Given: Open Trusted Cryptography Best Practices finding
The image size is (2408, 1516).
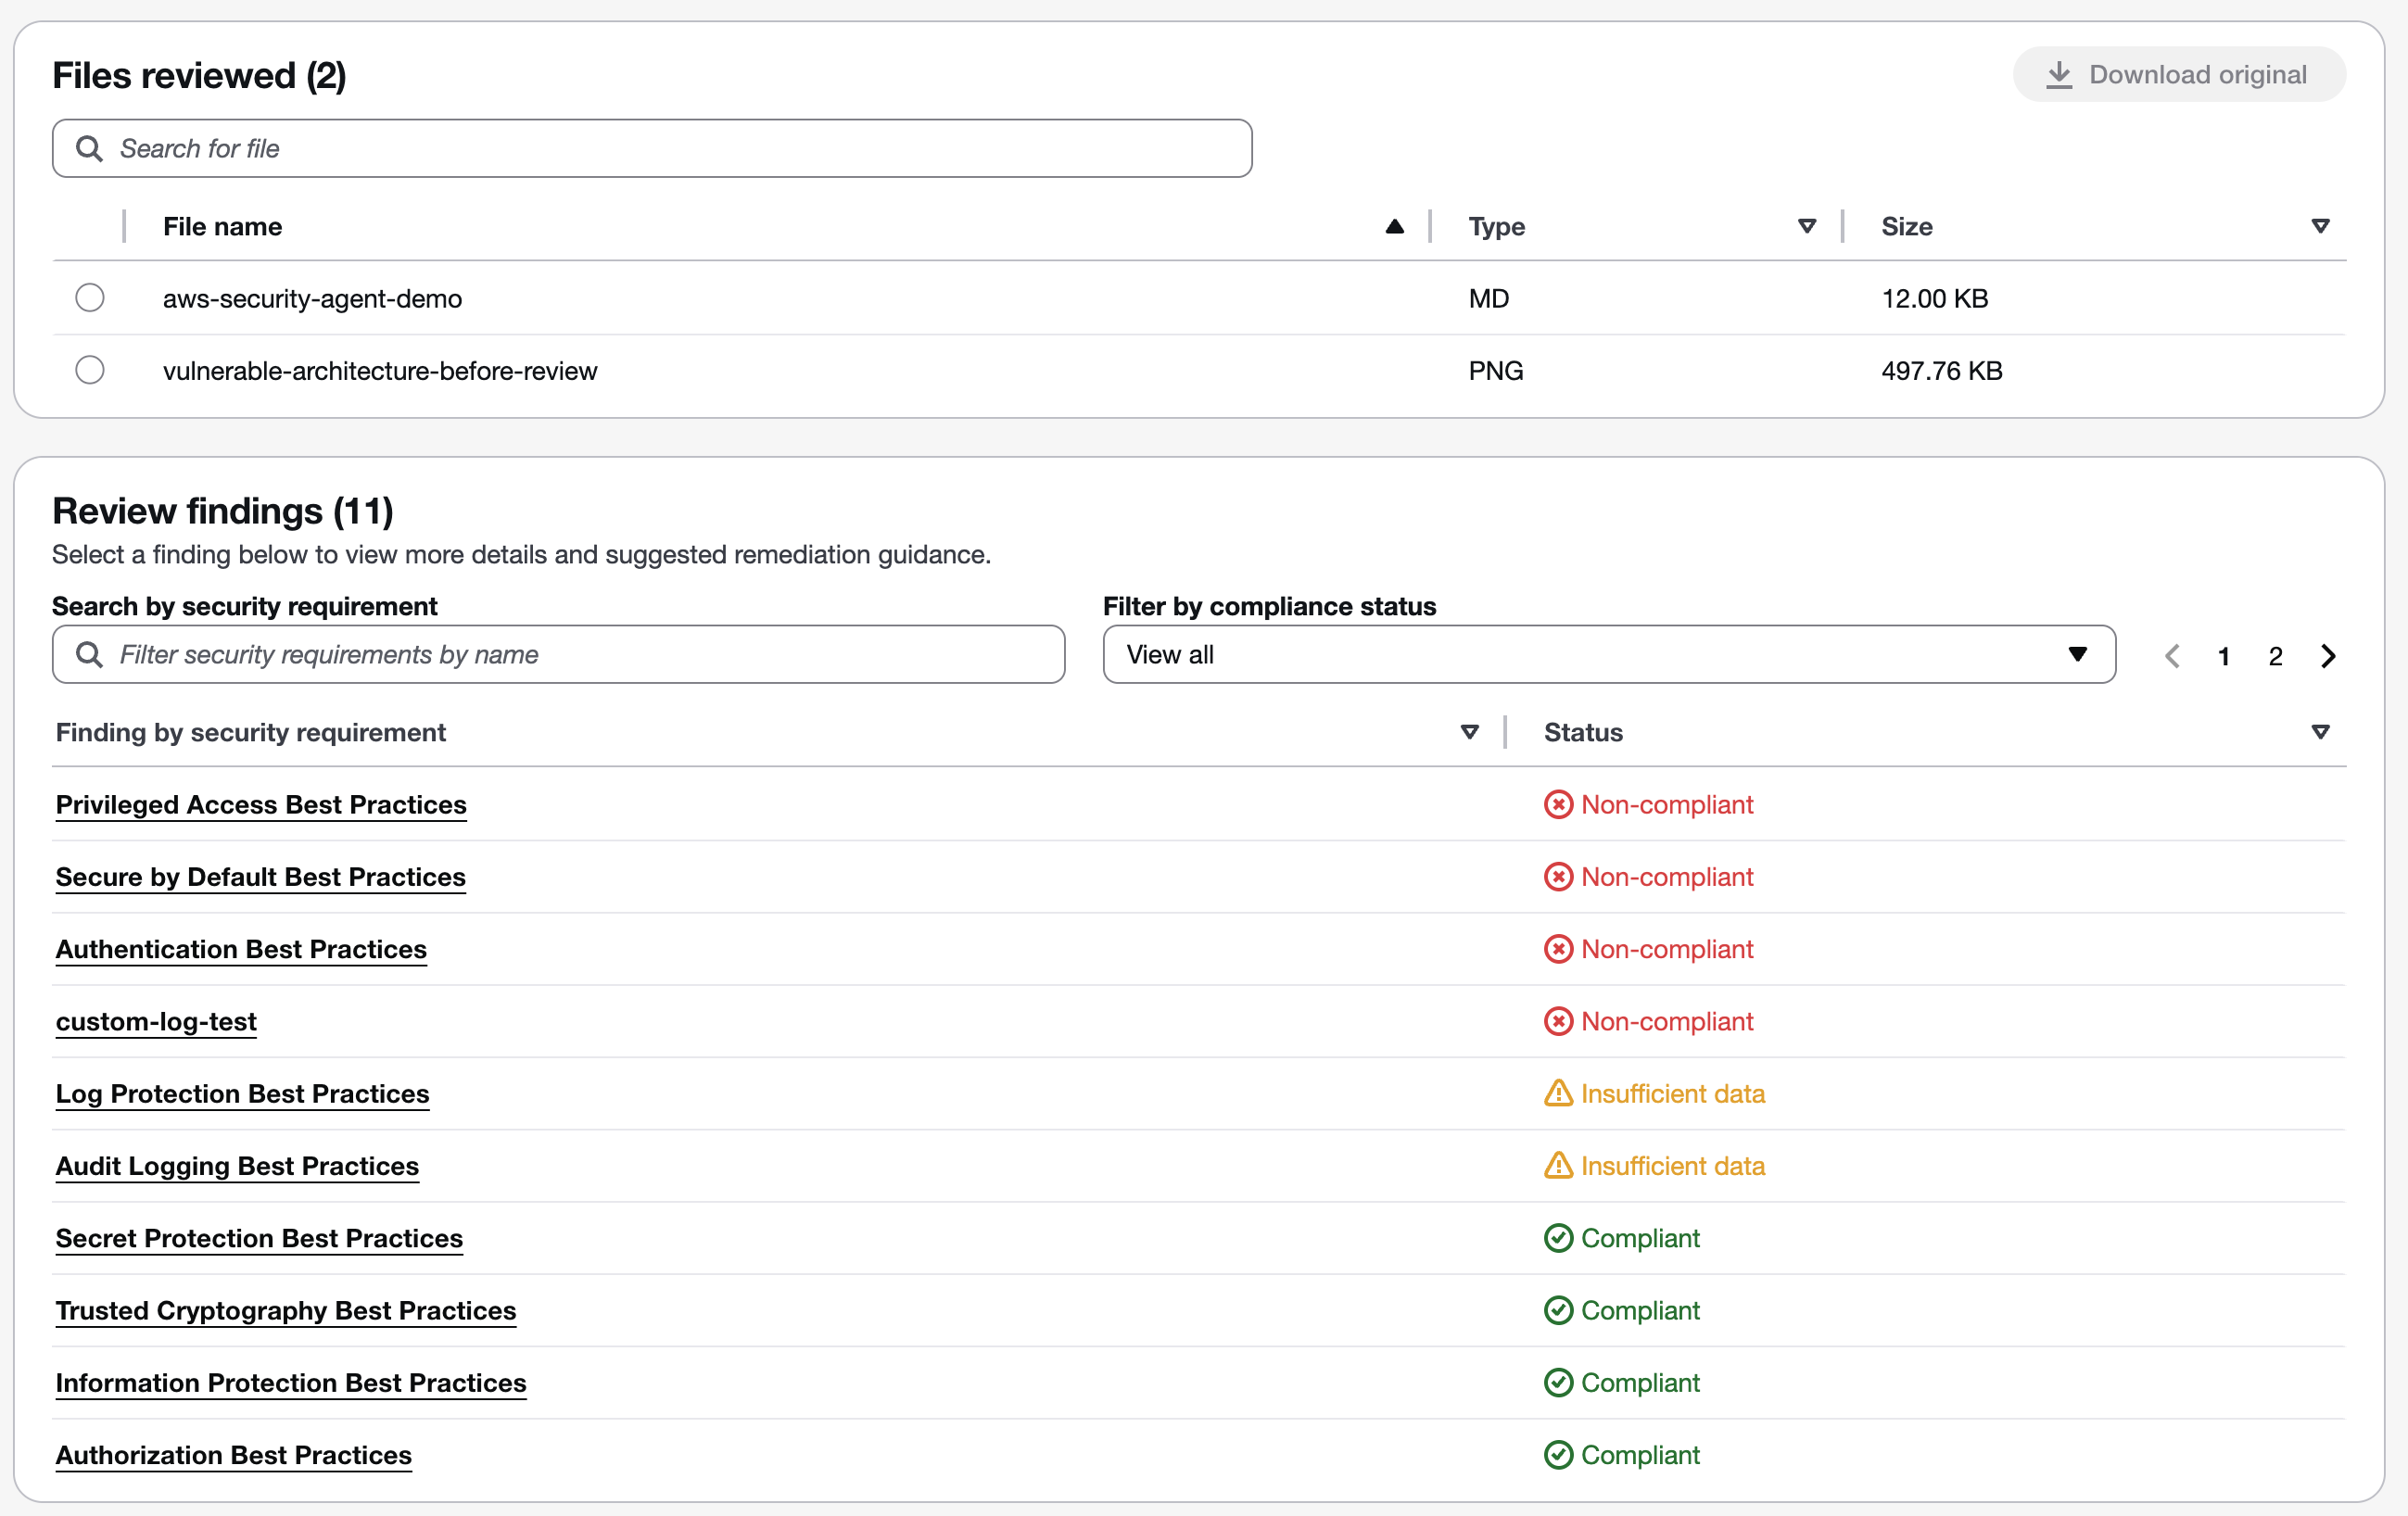Looking at the screenshot, I should pos(286,1311).
